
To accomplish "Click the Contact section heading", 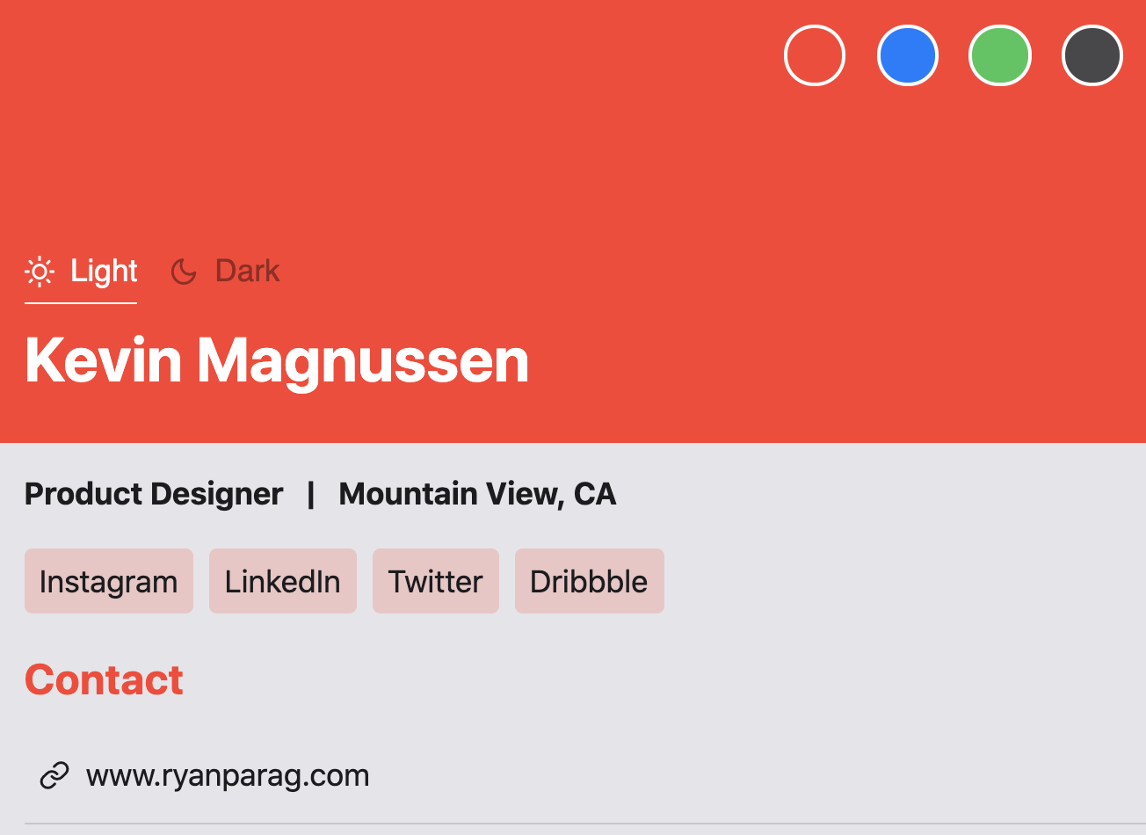I will [x=104, y=679].
